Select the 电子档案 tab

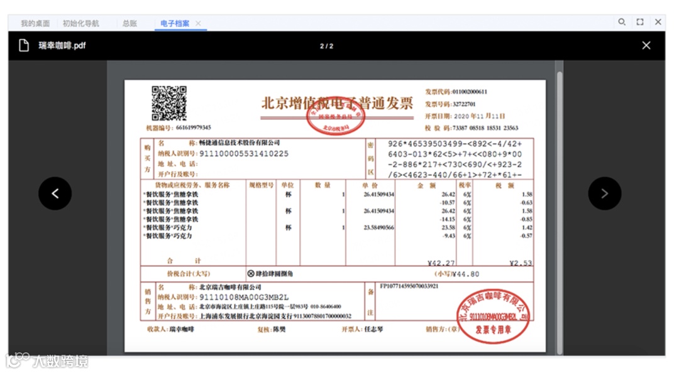[x=175, y=23]
